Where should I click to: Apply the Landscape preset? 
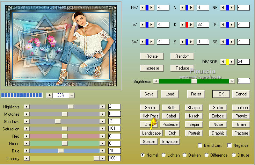pyautogui.click(x=151, y=133)
